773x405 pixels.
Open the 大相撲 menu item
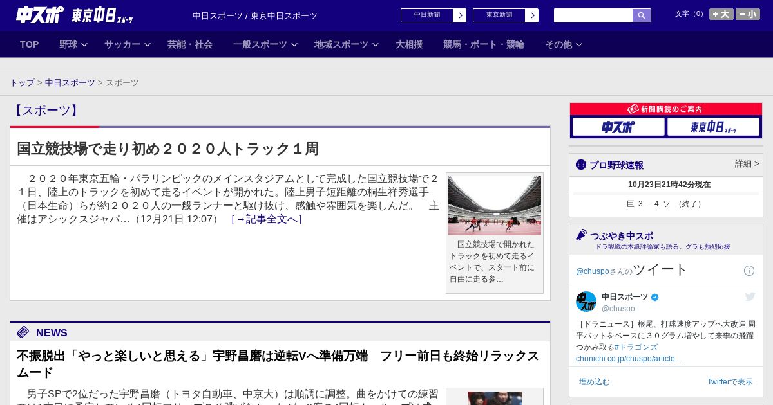pos(409,44)
